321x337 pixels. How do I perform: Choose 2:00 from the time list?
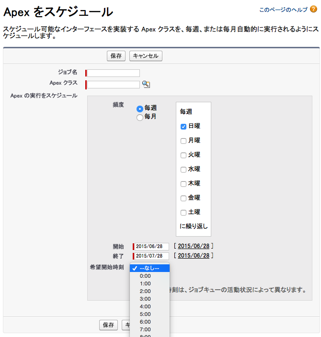click(x=150, y=291)
